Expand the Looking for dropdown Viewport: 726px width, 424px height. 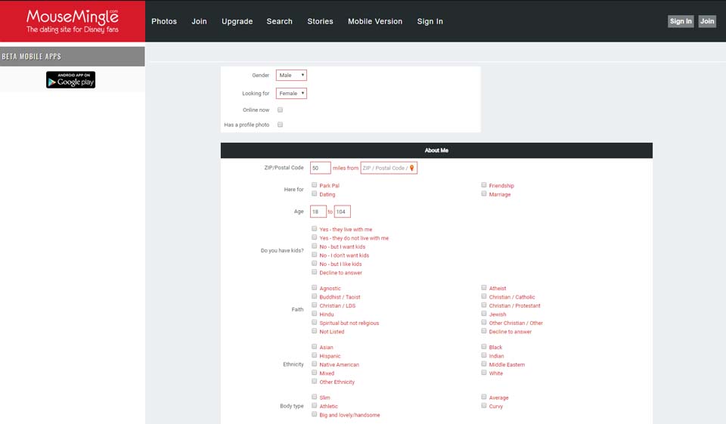click(291, 94)
